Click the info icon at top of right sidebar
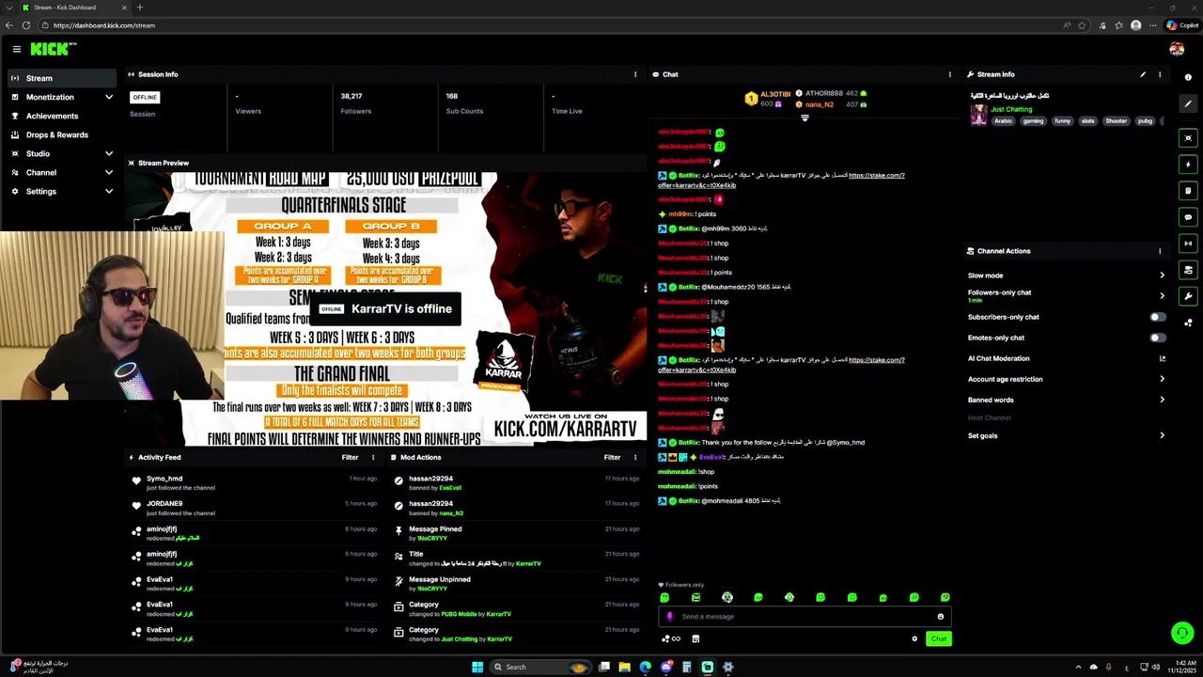 click(1188, 77)
